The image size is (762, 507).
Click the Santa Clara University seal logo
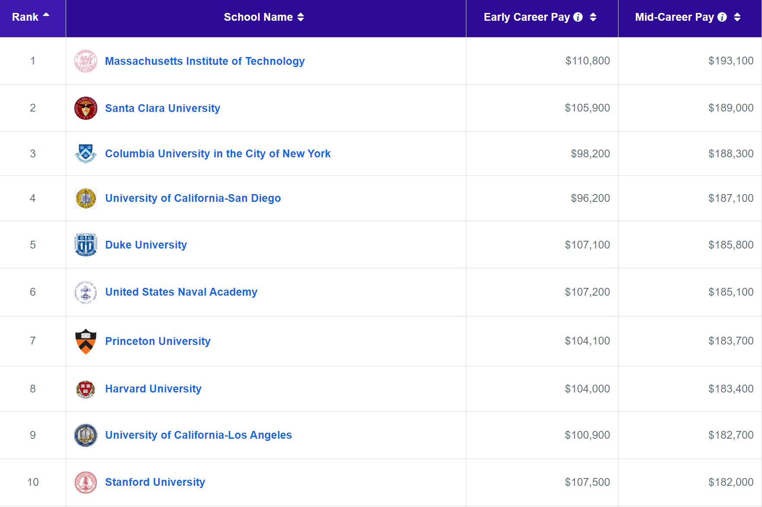tap(86, 108)
